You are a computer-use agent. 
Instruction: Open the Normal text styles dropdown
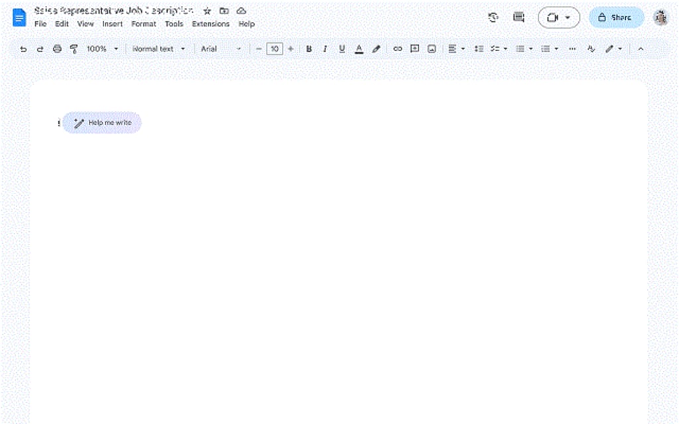pos(158,49)
